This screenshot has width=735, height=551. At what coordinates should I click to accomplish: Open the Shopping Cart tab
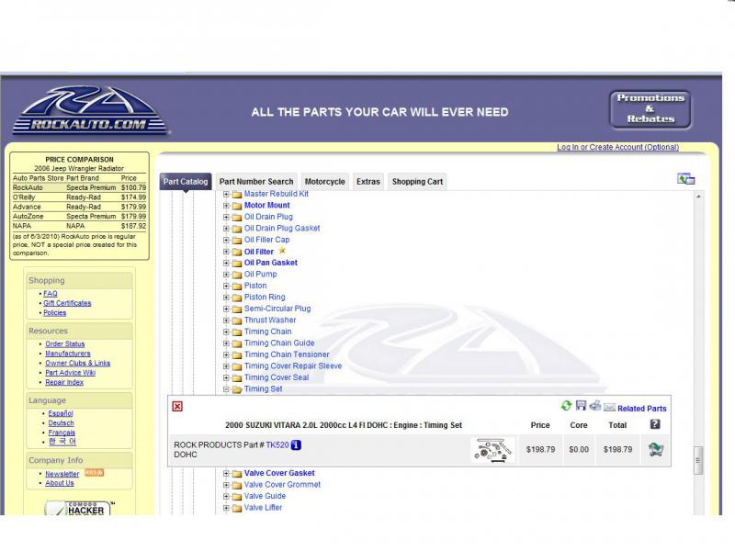[417, 181]
